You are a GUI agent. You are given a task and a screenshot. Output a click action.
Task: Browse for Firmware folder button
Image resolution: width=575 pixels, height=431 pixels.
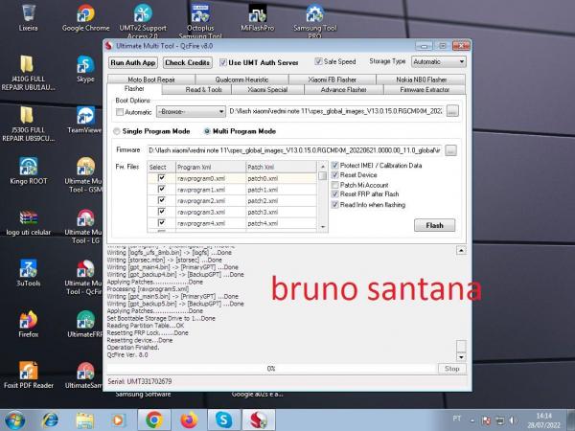[x=450, y=150]
